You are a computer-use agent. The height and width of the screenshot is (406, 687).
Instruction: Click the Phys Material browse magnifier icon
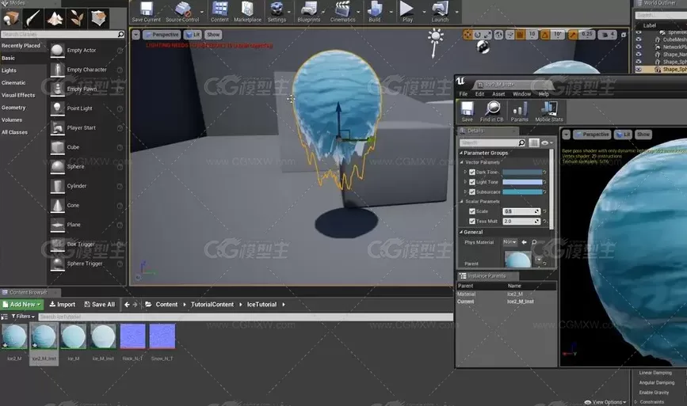pyautogui.click(x=534, y=242)
